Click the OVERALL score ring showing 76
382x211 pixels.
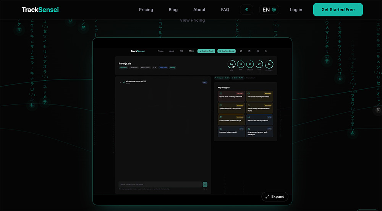tap(269, 64)
